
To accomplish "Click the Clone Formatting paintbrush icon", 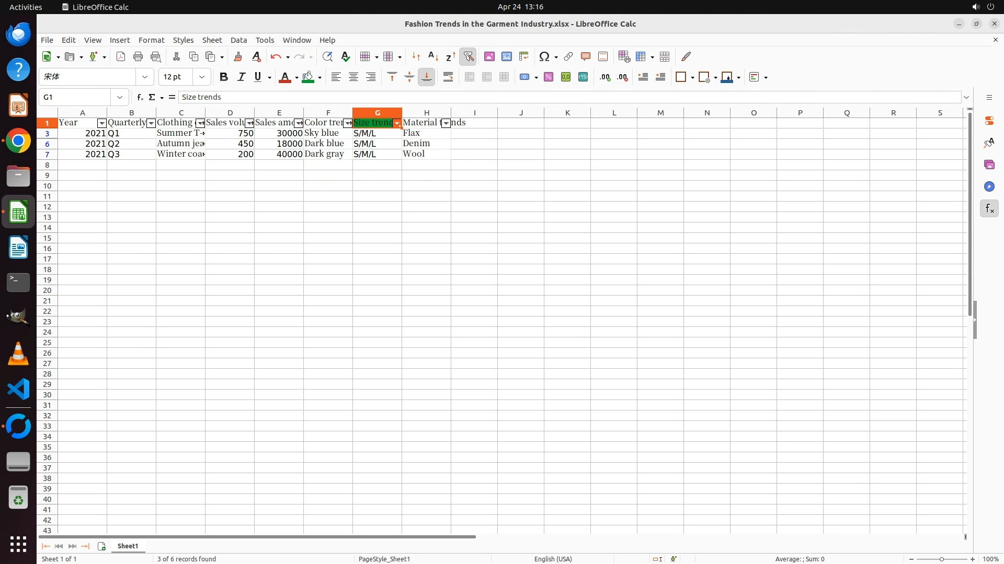I will coord(238,56).
